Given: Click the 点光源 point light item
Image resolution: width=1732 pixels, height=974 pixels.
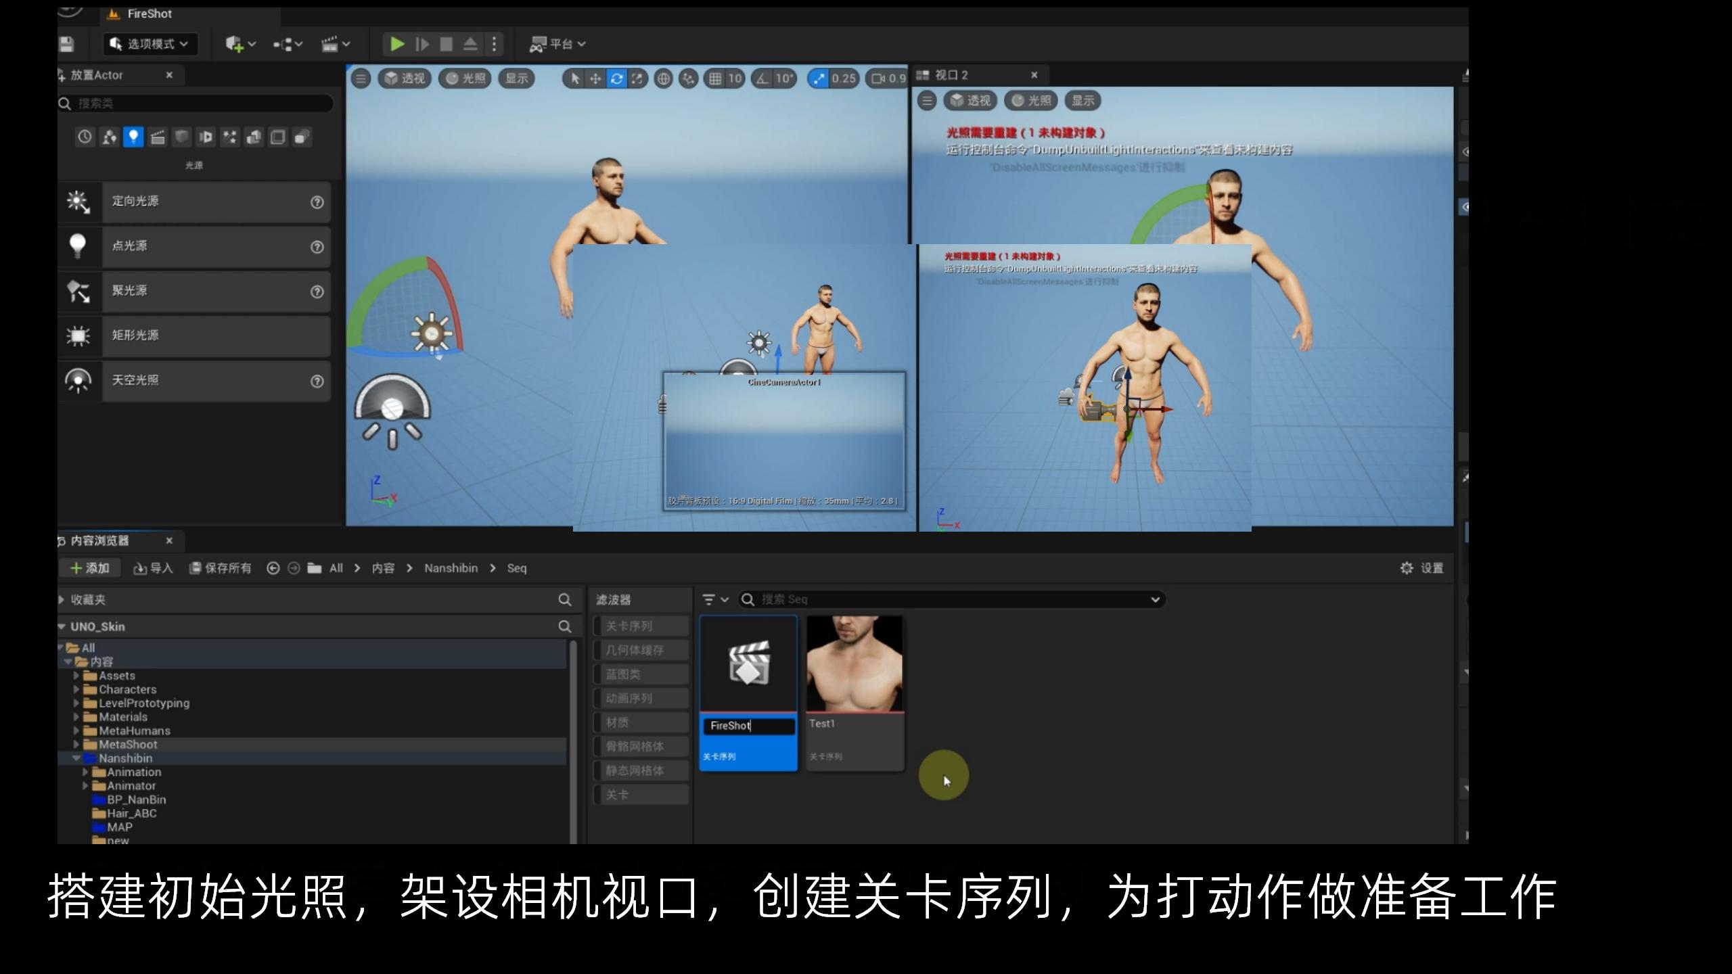Looking at the screenshot, I should click(x=195, y=246).
